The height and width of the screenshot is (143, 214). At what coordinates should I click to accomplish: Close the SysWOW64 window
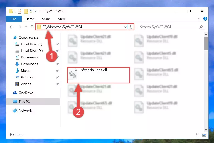202,11
